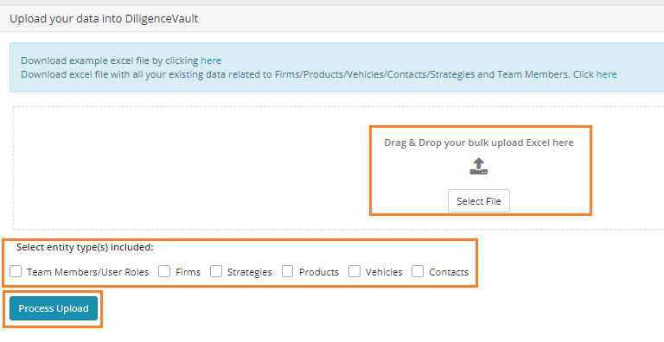Click the upload tray arrow icon
The image size is (664, 342).
pyautogui.click(x=478, y=166)
